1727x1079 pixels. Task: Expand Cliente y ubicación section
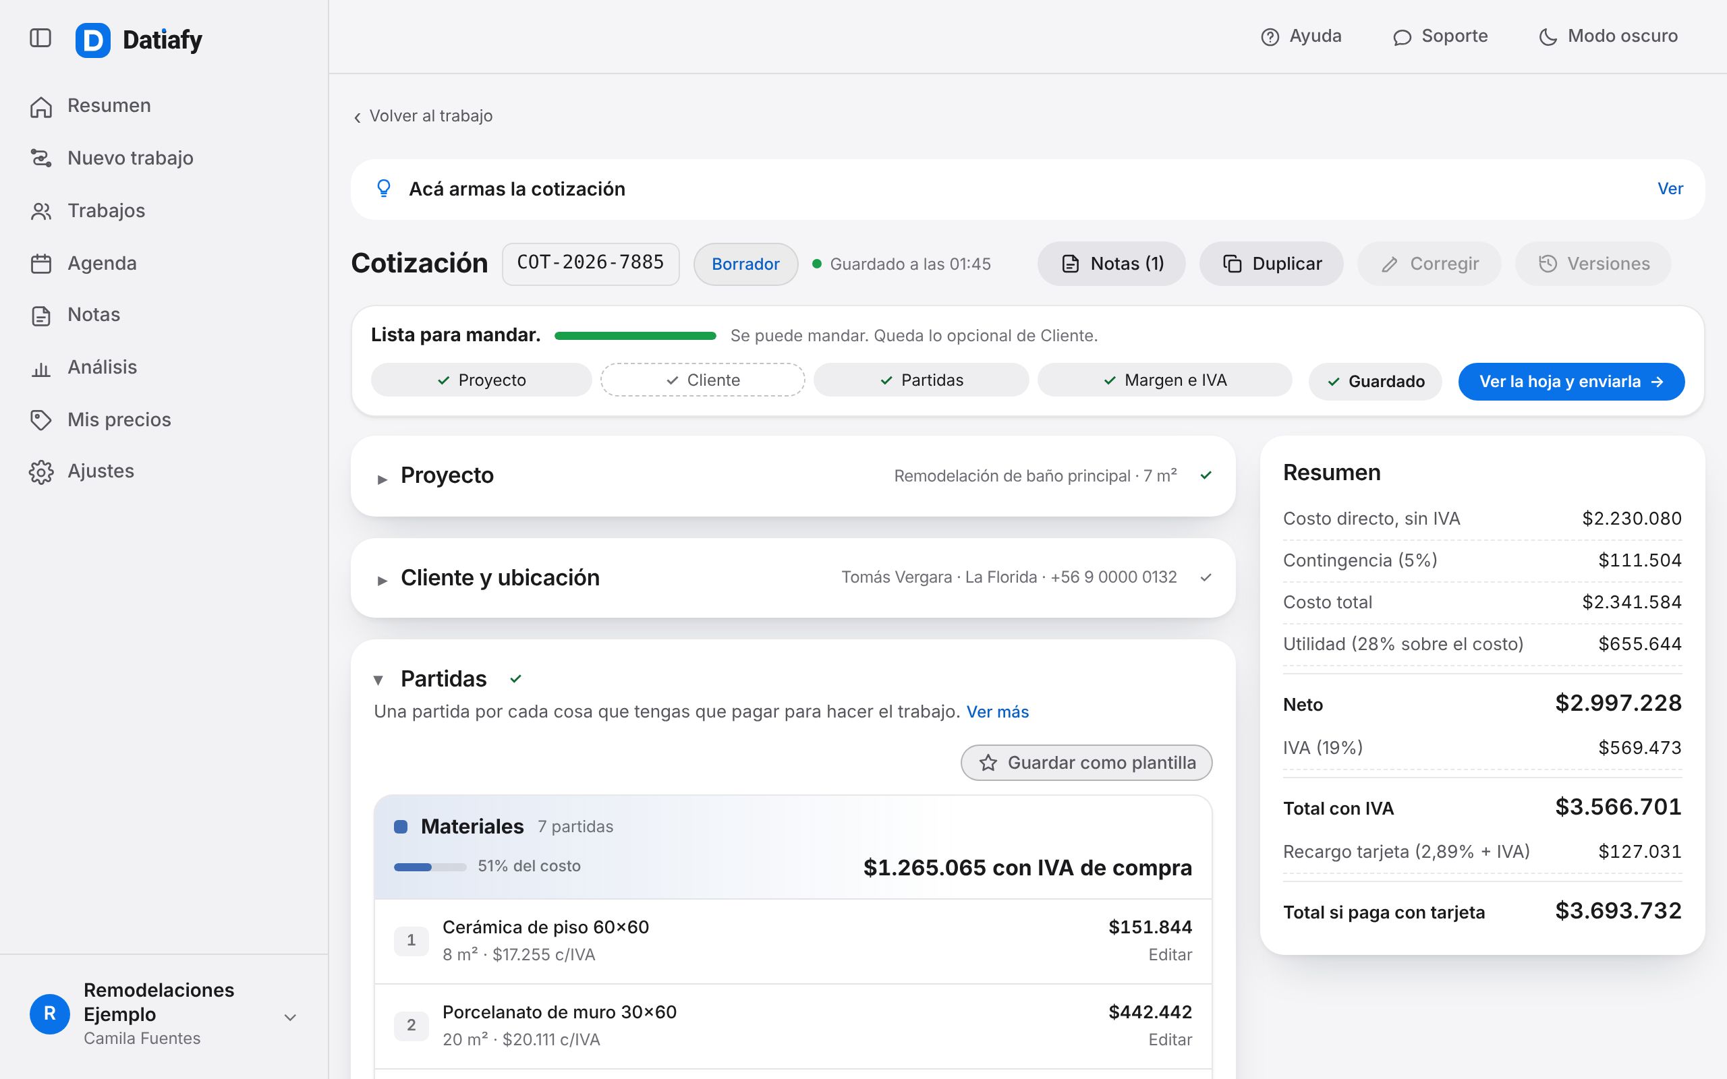click(793, 577)
